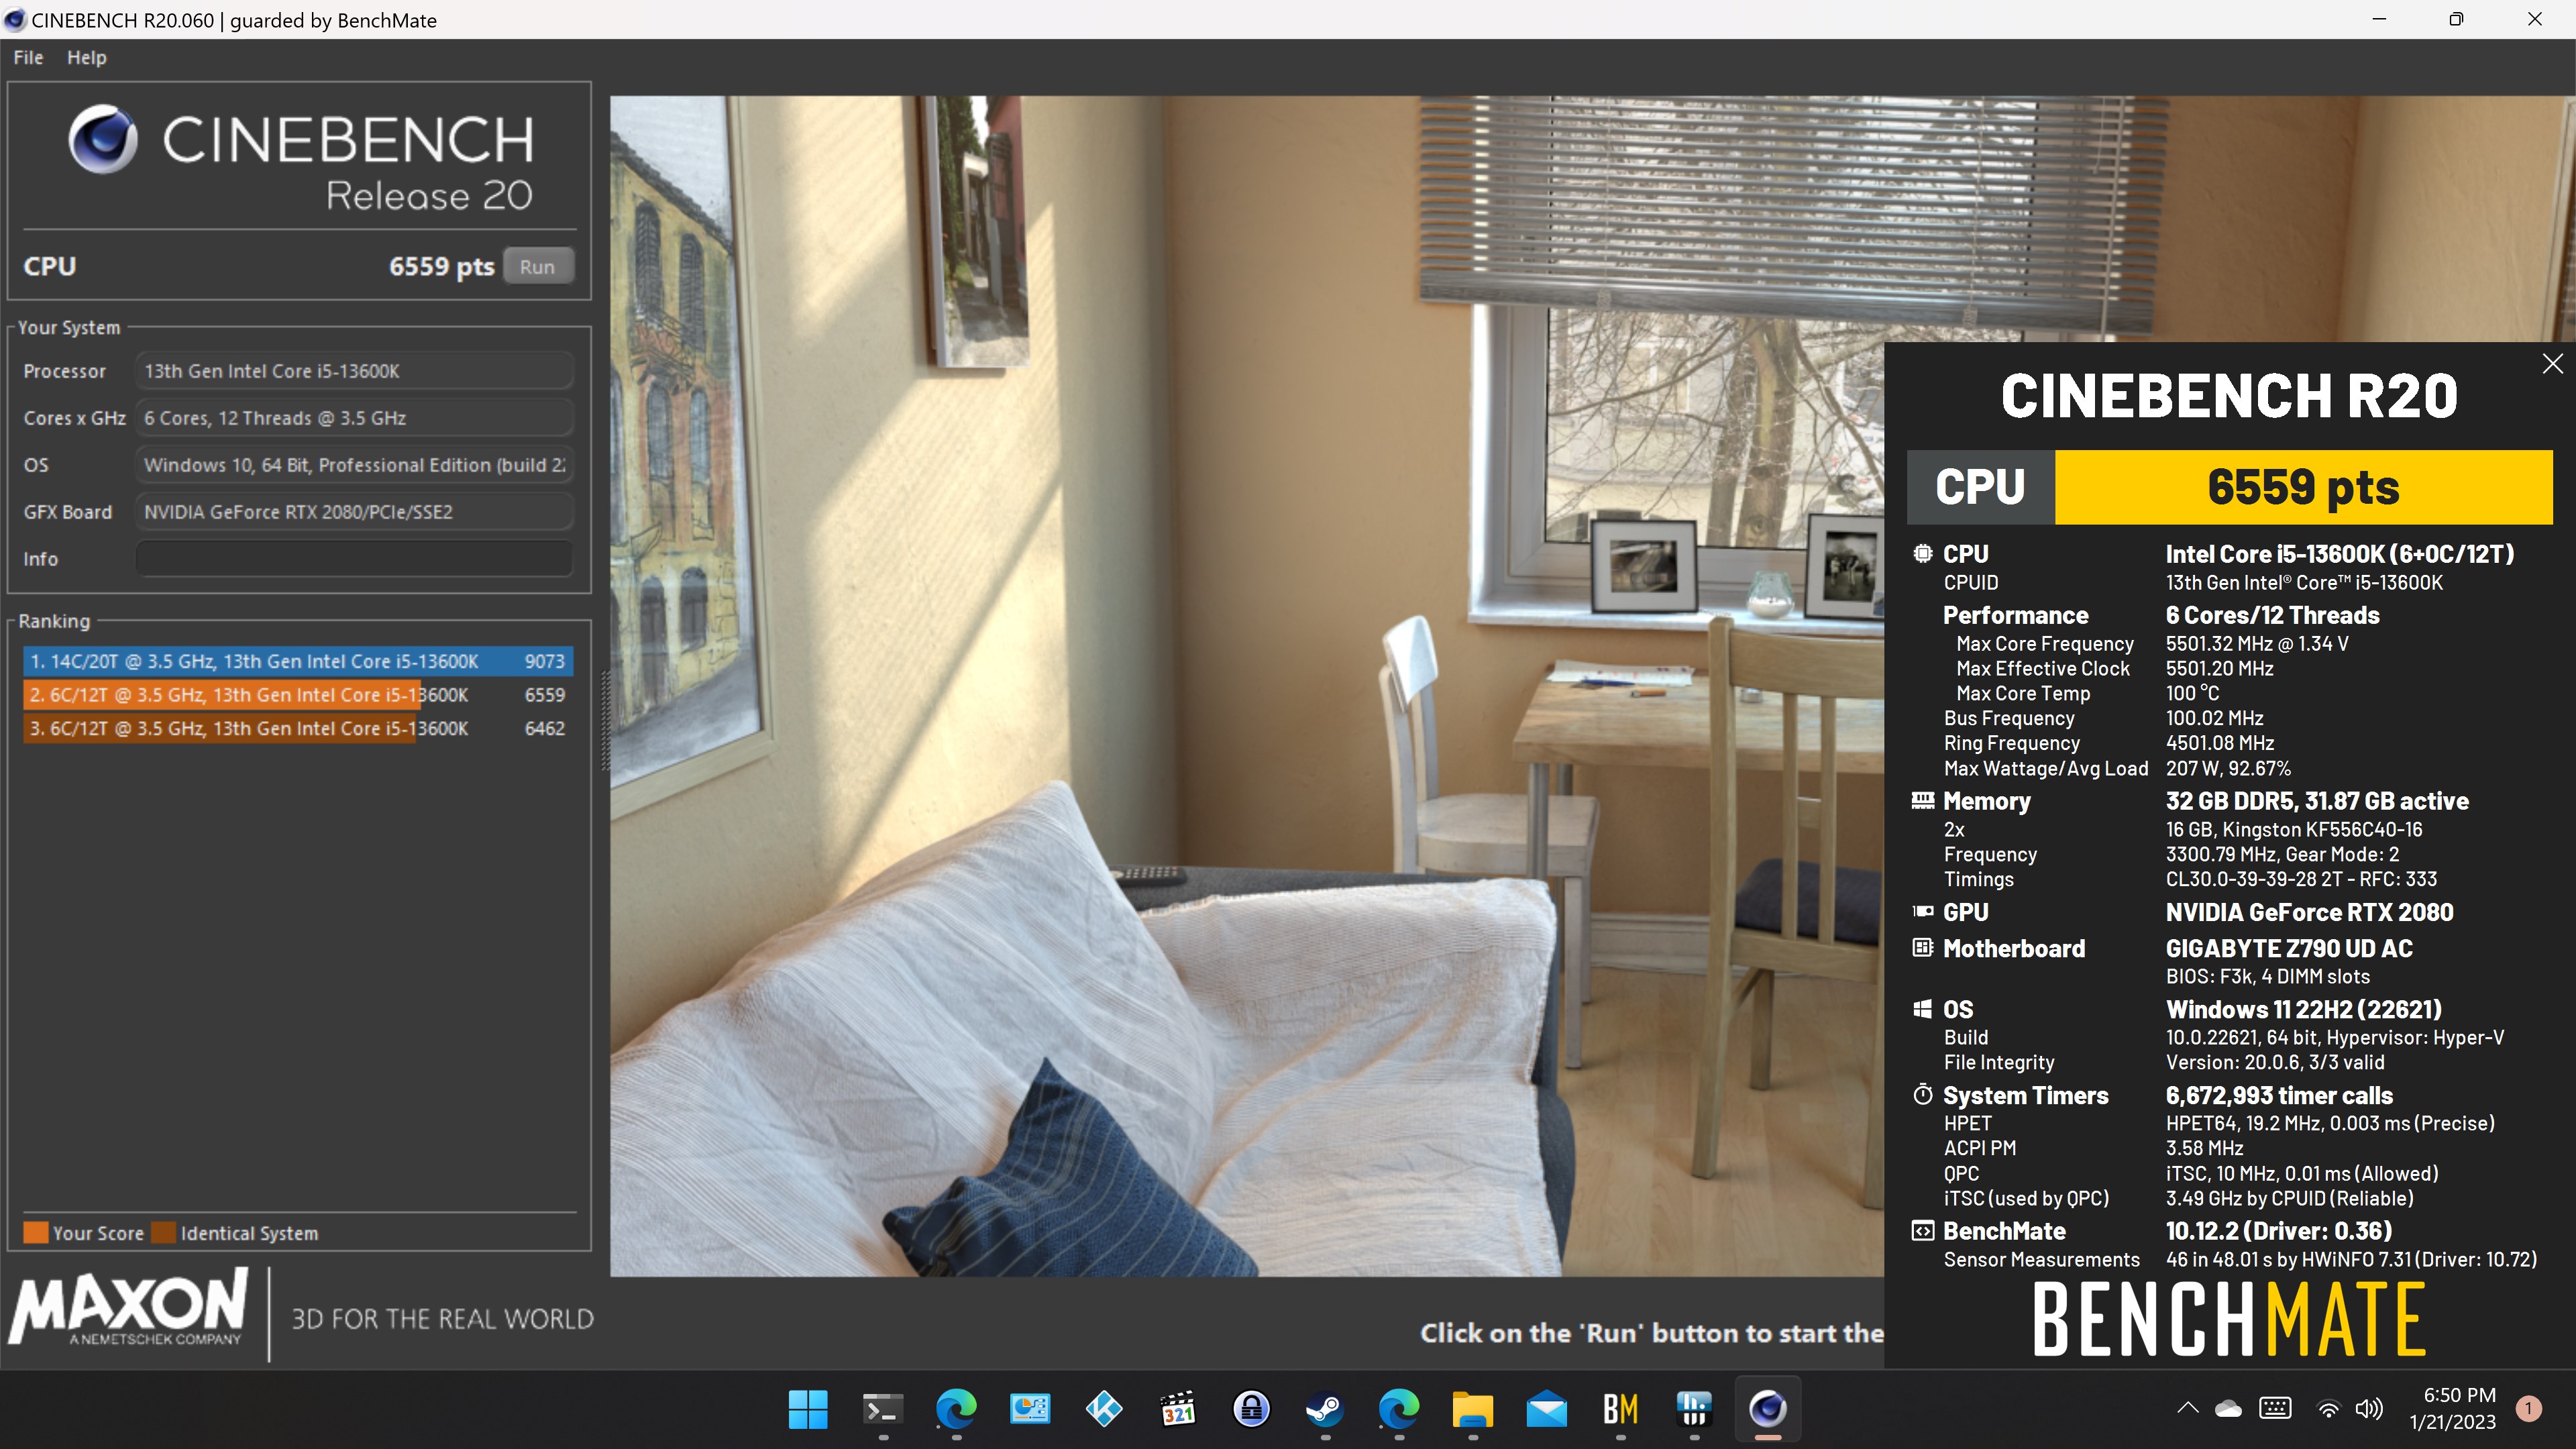Click Max Core Frequency value 5501.32 MHz
2576x1449 pixels.
click(2257, 643)
